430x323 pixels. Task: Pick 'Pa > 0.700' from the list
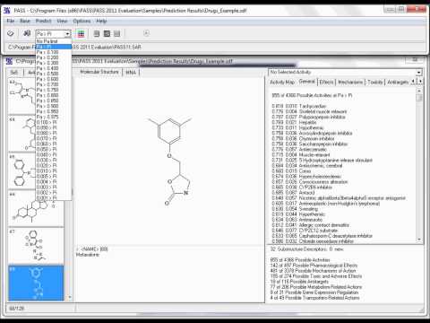(x=54, y=84)
